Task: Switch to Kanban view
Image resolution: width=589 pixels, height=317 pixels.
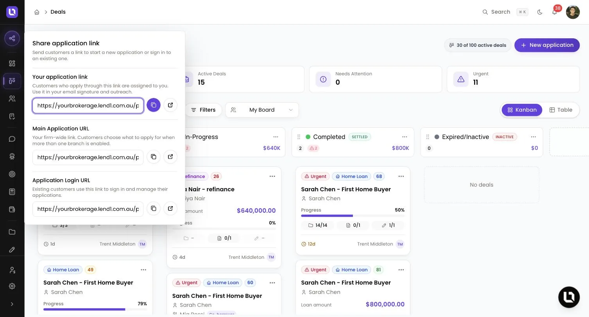Action: coord(522,110)
